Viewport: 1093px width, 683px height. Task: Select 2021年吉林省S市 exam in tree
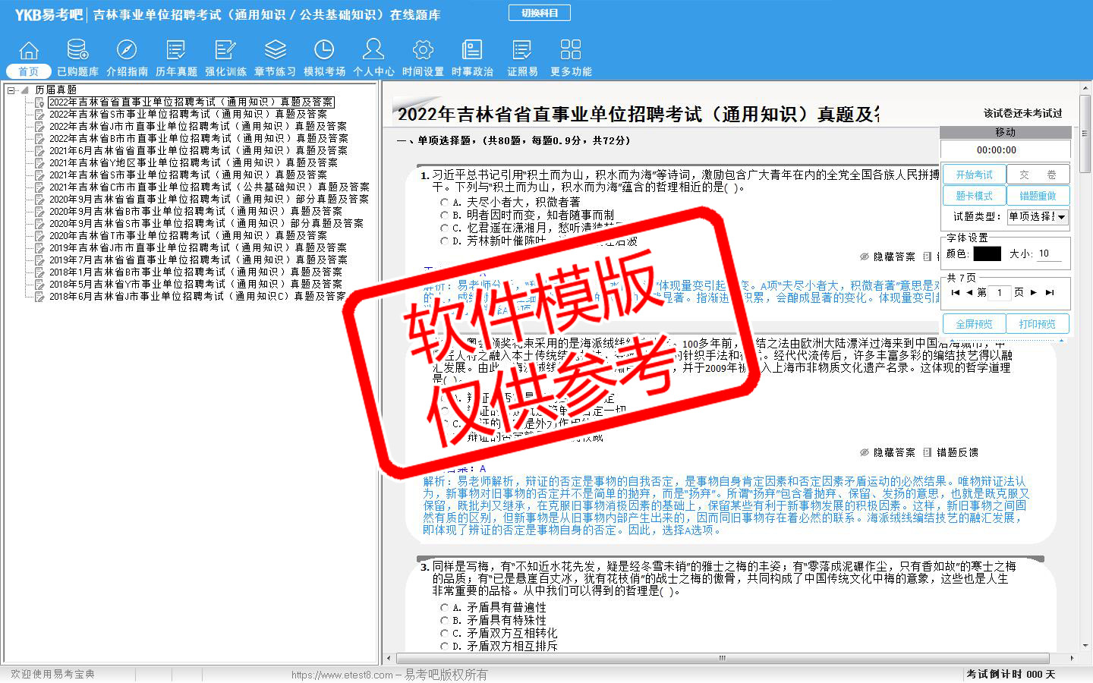(187, 175)
